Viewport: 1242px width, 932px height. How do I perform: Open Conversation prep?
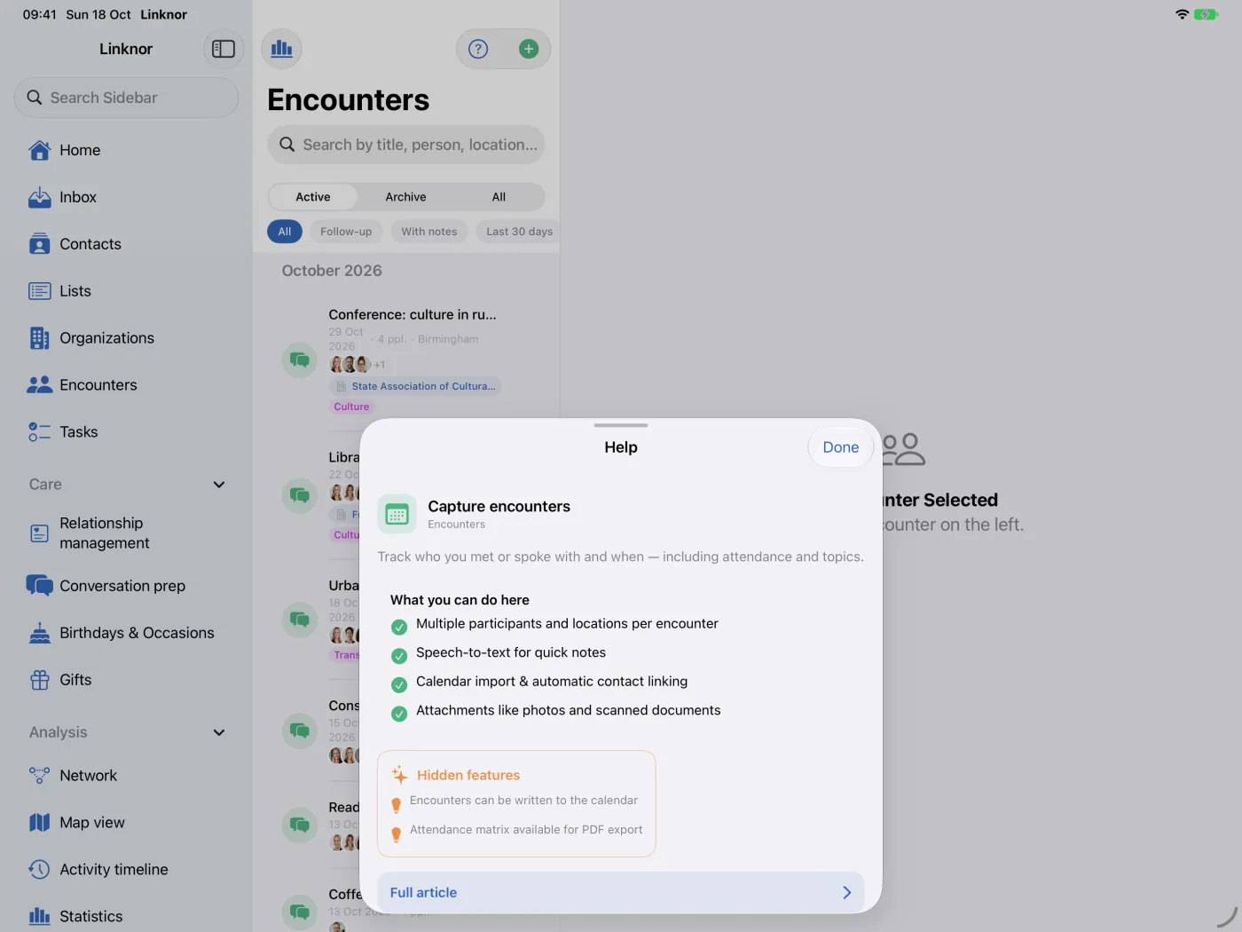(126, 586)
